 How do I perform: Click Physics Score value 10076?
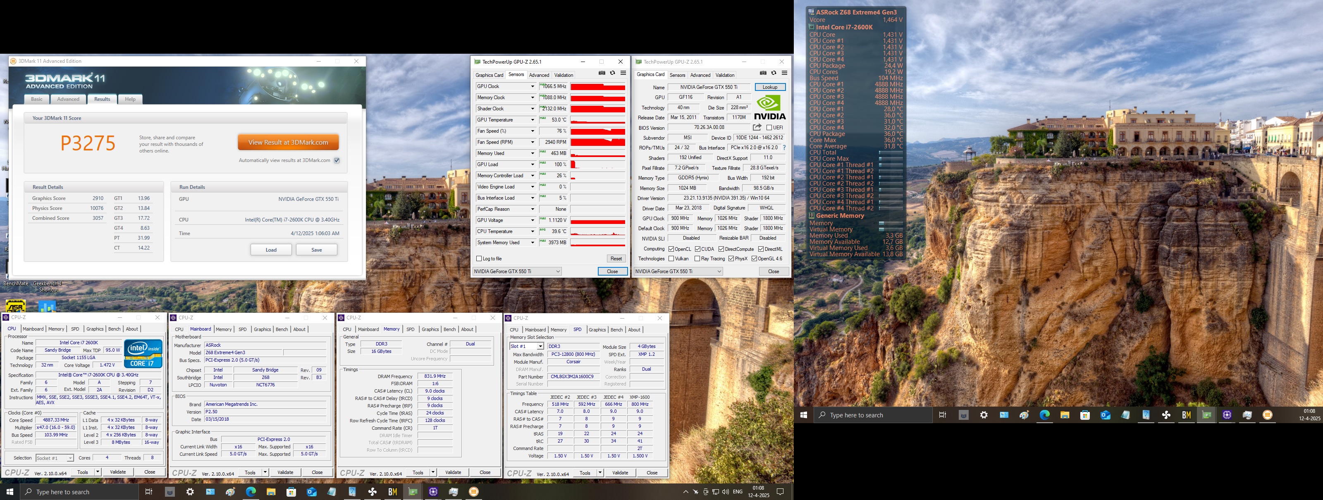97,208
